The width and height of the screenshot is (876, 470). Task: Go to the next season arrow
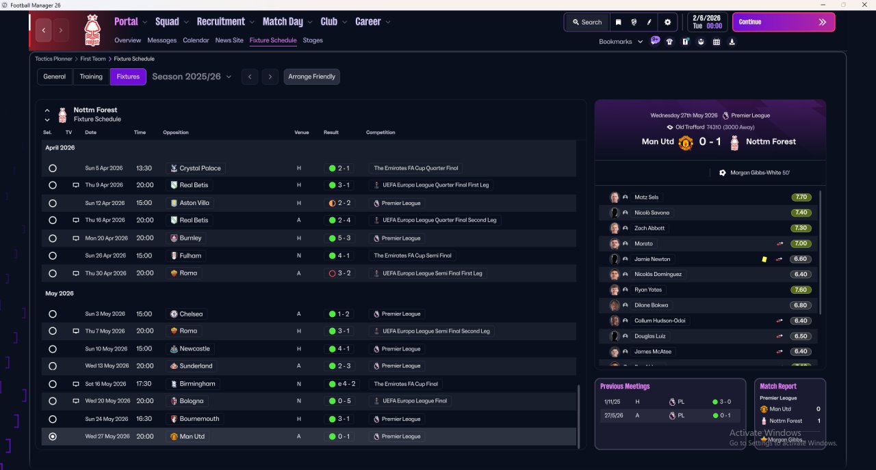pos(270,77)
